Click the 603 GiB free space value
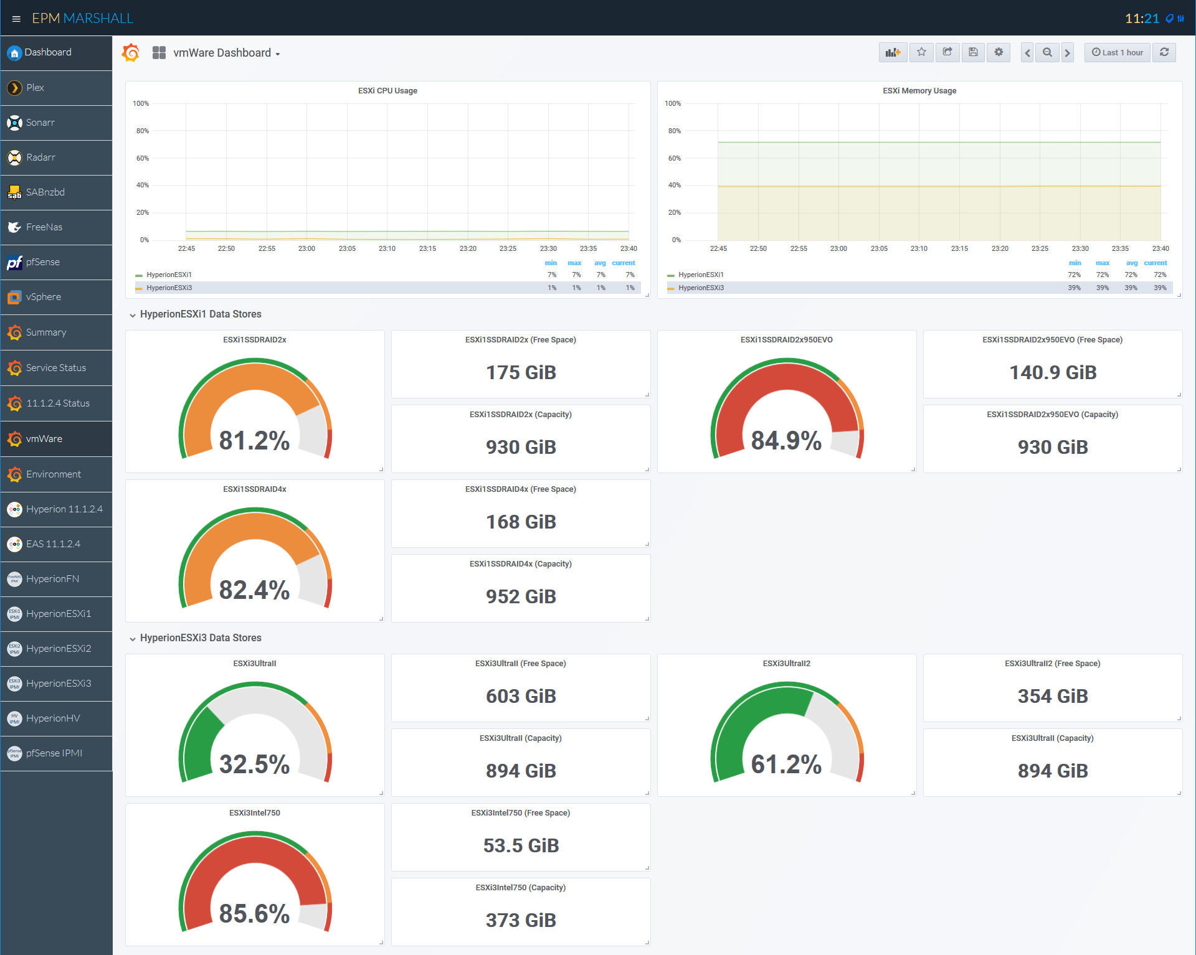The width and height of the screenshot is (1196, 955). (521, 696)
